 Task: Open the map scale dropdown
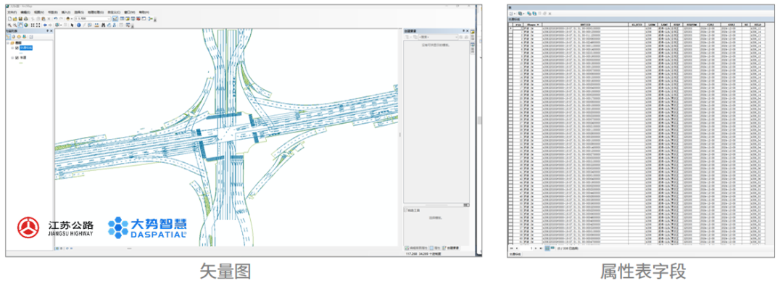click(x=109, y=19)
